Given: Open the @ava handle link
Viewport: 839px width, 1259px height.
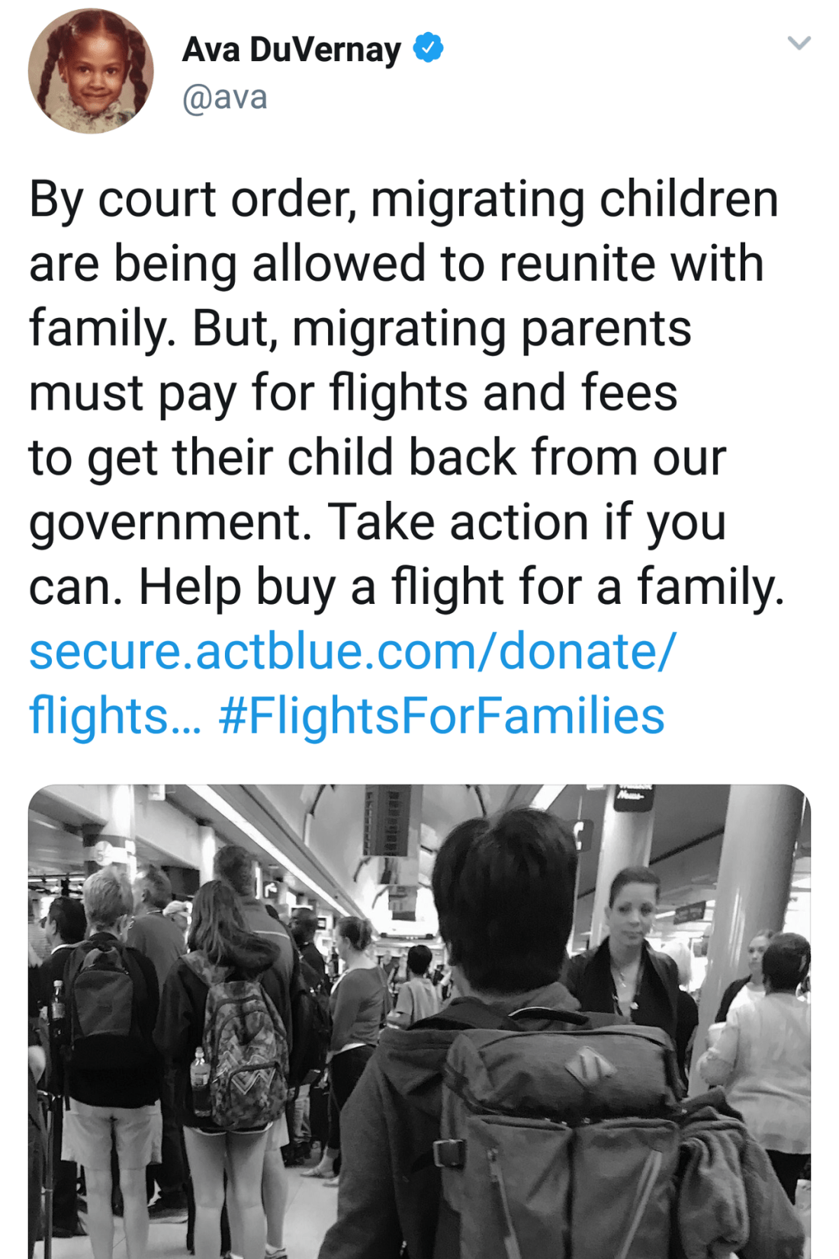Looking at the screenshot, I should click(x=224, y=98).
